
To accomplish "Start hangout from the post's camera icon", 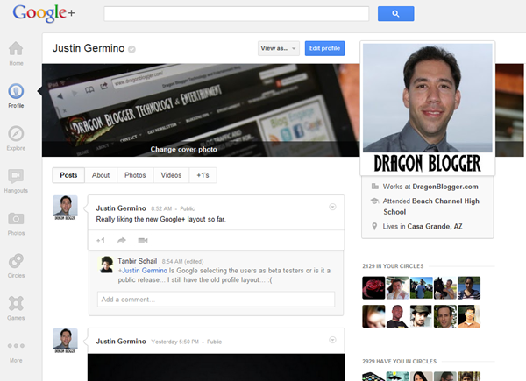I will point(143,240).
